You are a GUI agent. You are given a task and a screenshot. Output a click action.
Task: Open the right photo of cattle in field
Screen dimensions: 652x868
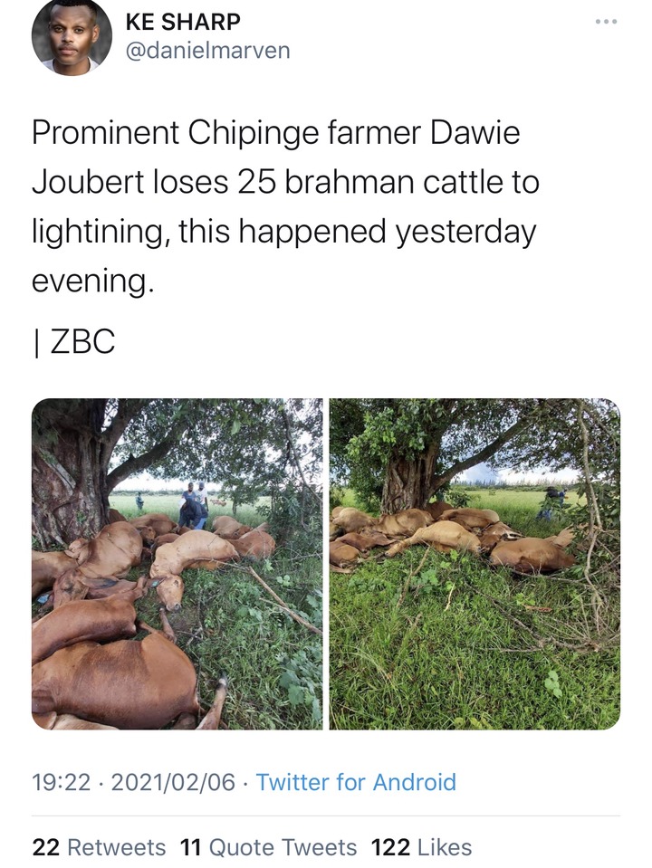(x=475, y=564)
